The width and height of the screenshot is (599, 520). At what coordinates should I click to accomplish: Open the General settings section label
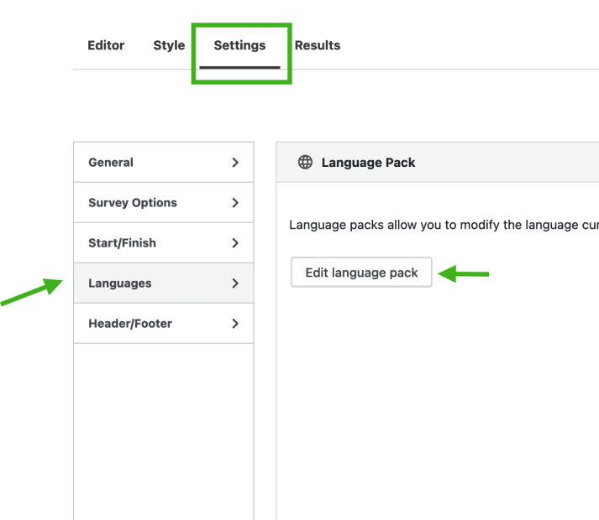coord(111,163)
